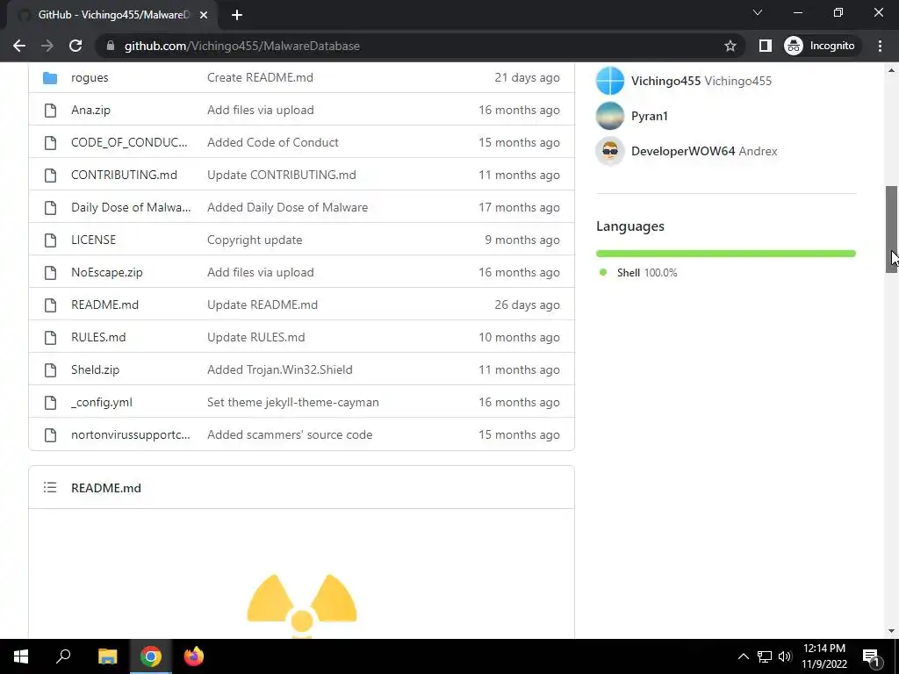The height and width of the screenshot is (674, 899).
Task: Open notification center in taskbar
Action: click(x=872, y=656)
